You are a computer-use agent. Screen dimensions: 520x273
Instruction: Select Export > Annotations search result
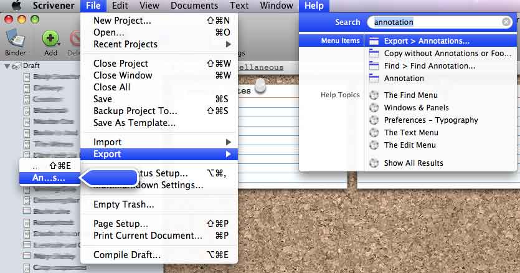427,41
